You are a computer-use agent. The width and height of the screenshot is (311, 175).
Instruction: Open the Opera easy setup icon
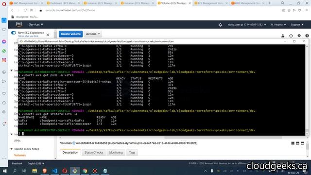(307, 10)
